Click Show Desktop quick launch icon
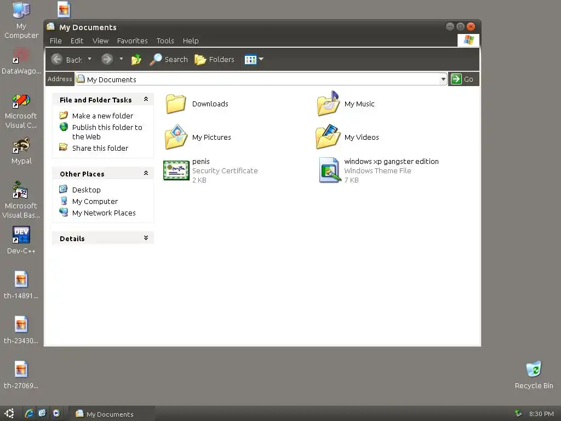Screen dimensions: 561x421 pyautogui.click(x=43, y=413)
